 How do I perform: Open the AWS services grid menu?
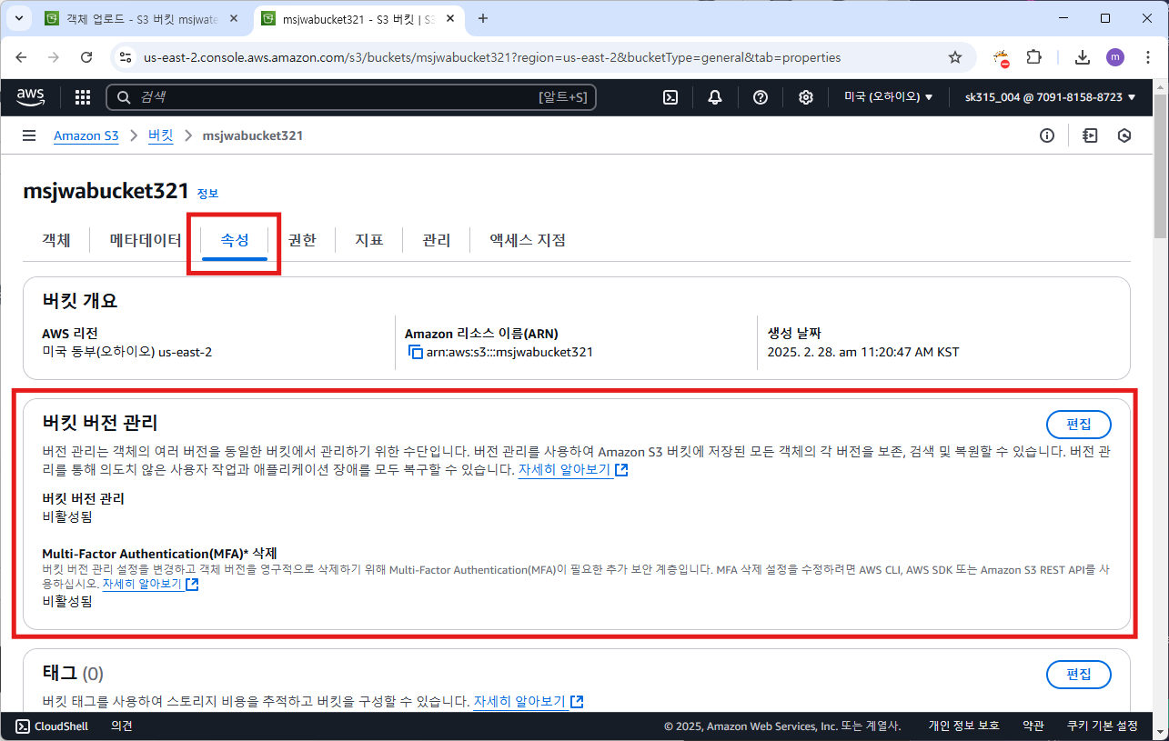(83, 97)
